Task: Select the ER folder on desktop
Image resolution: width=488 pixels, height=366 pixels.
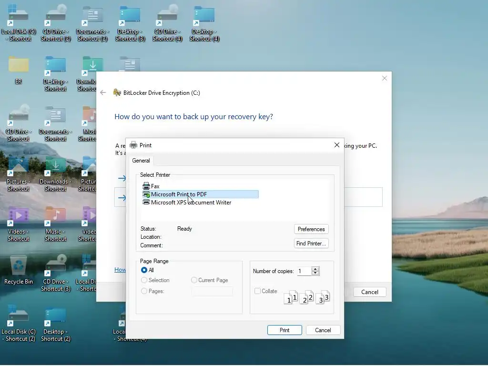Action: coord(19,70)
